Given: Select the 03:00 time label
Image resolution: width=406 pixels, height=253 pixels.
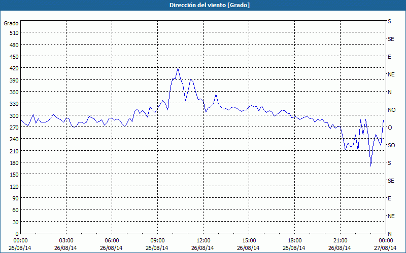Looking at the screenshot, I should 66,241.
